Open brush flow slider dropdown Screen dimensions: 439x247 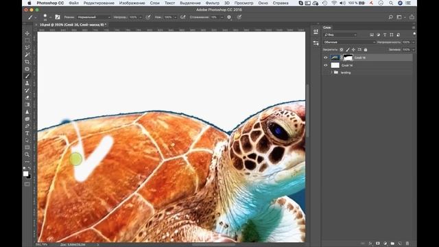(176, 17)
